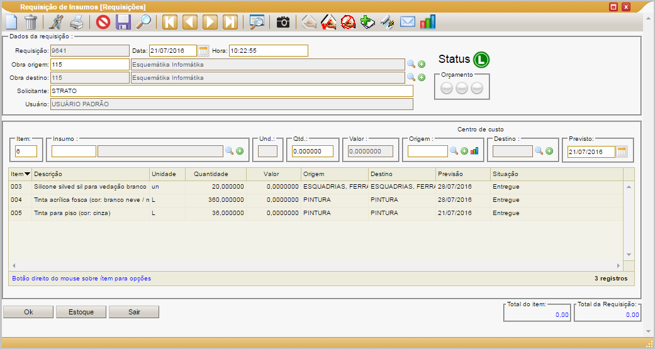655x349 pixels.
Task: Jump to the last record
Action: point(230,22)
